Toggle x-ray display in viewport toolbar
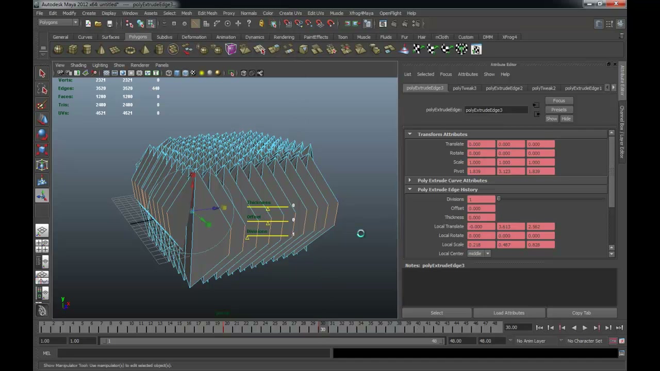 (243, 73)
